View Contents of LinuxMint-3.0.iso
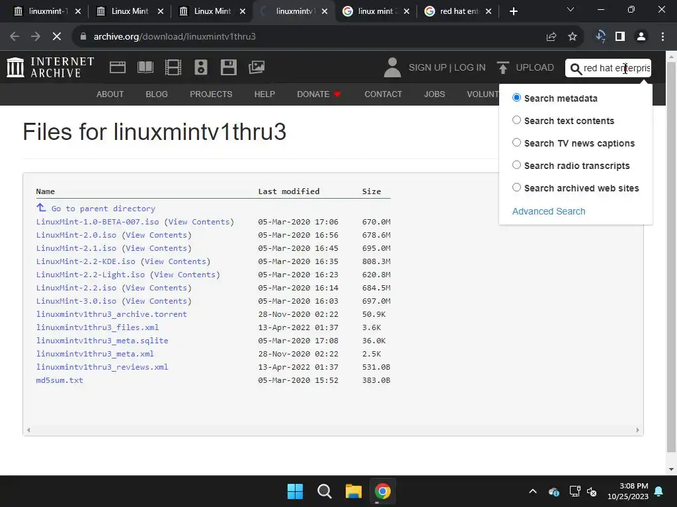The image size is (677, 507). 156,301
